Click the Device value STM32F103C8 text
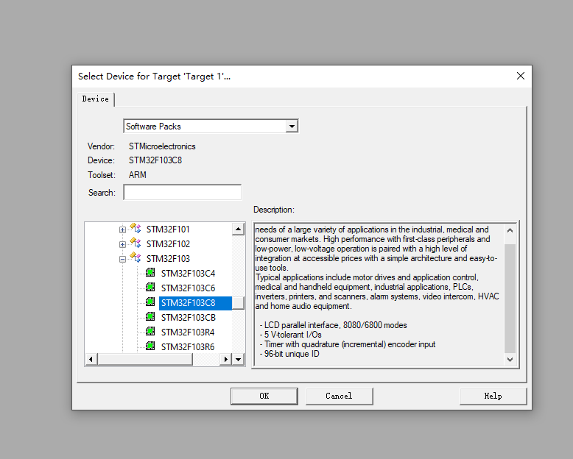Image resolution: width=573 pixels, height=459 pixels. [x=155, y=160]
